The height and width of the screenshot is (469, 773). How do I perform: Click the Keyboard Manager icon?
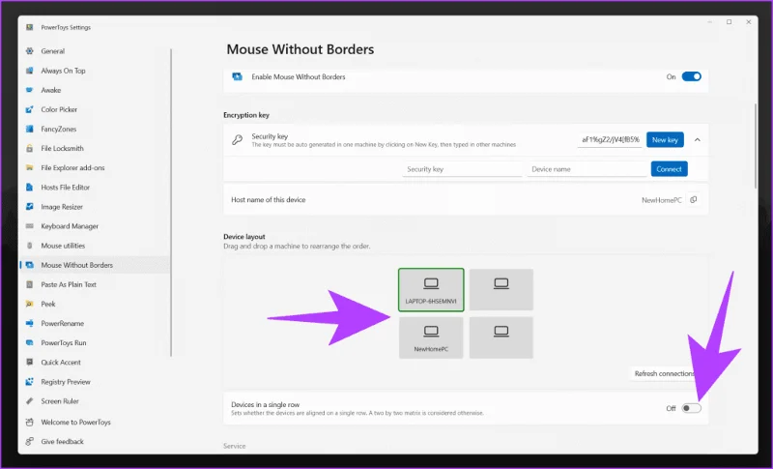[30, 226]
